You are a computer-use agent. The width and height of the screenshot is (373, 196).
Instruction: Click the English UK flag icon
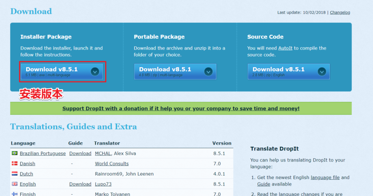(x=15, y=184)
